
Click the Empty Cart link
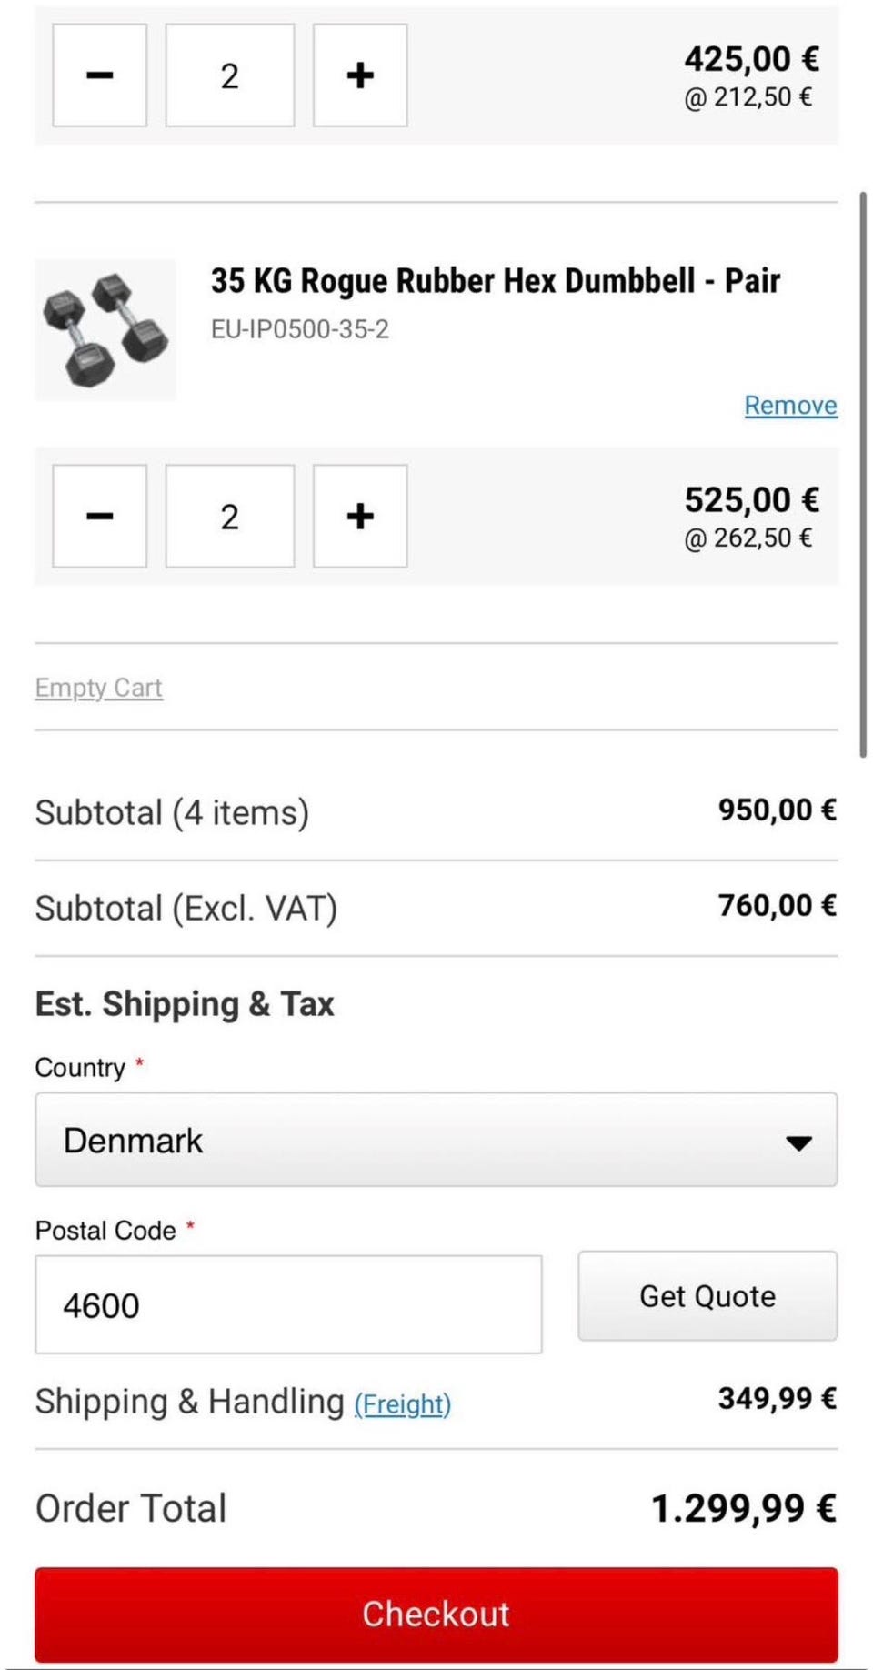pyautogui.click(x=98, y=688)
